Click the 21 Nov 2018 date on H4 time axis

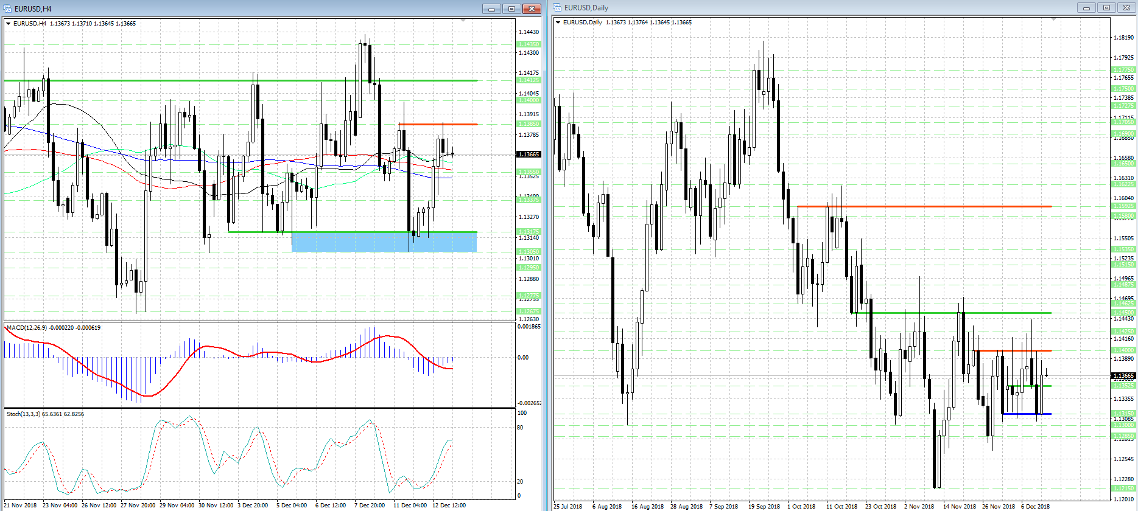pos(20,506)
